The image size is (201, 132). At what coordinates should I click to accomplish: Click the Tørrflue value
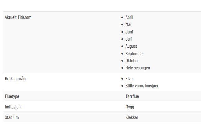point(132,96)
